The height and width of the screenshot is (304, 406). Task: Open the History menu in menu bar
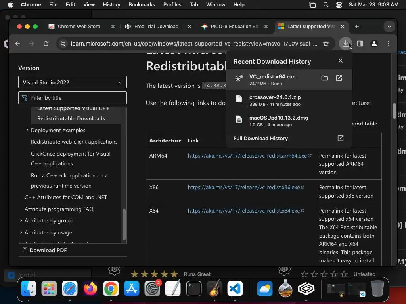(x=111, y=5)
